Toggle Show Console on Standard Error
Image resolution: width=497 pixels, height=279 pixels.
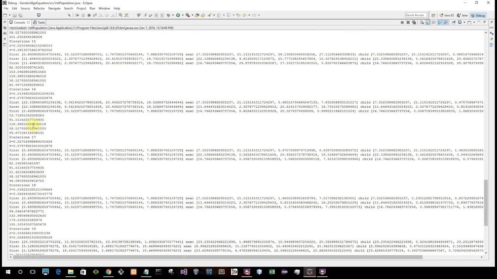coord(446,22)
